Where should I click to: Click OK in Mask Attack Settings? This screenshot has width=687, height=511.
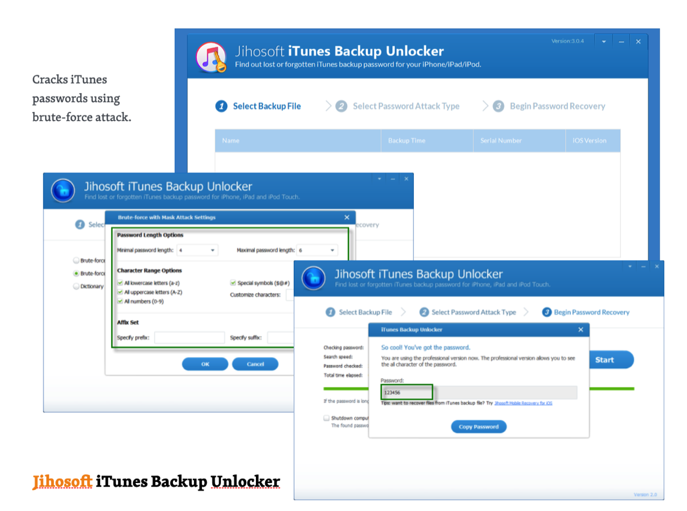tap(205, 364)
